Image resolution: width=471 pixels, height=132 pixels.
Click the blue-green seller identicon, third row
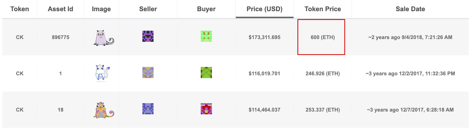pos(148,109)
